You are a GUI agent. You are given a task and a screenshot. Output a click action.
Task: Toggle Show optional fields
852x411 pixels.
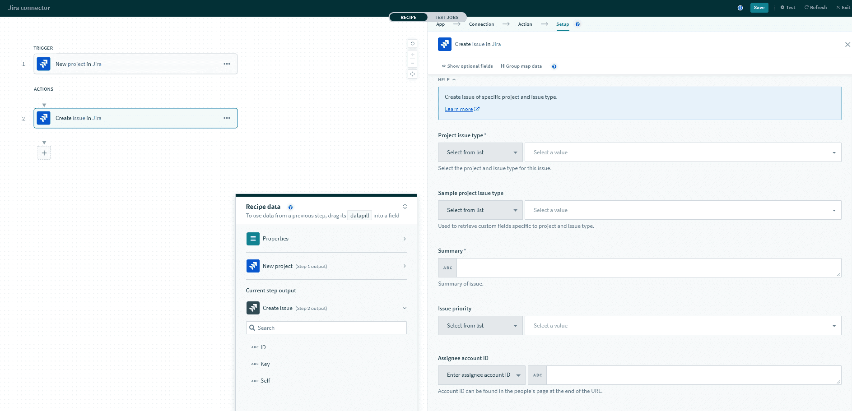click(x=467, y=66)
